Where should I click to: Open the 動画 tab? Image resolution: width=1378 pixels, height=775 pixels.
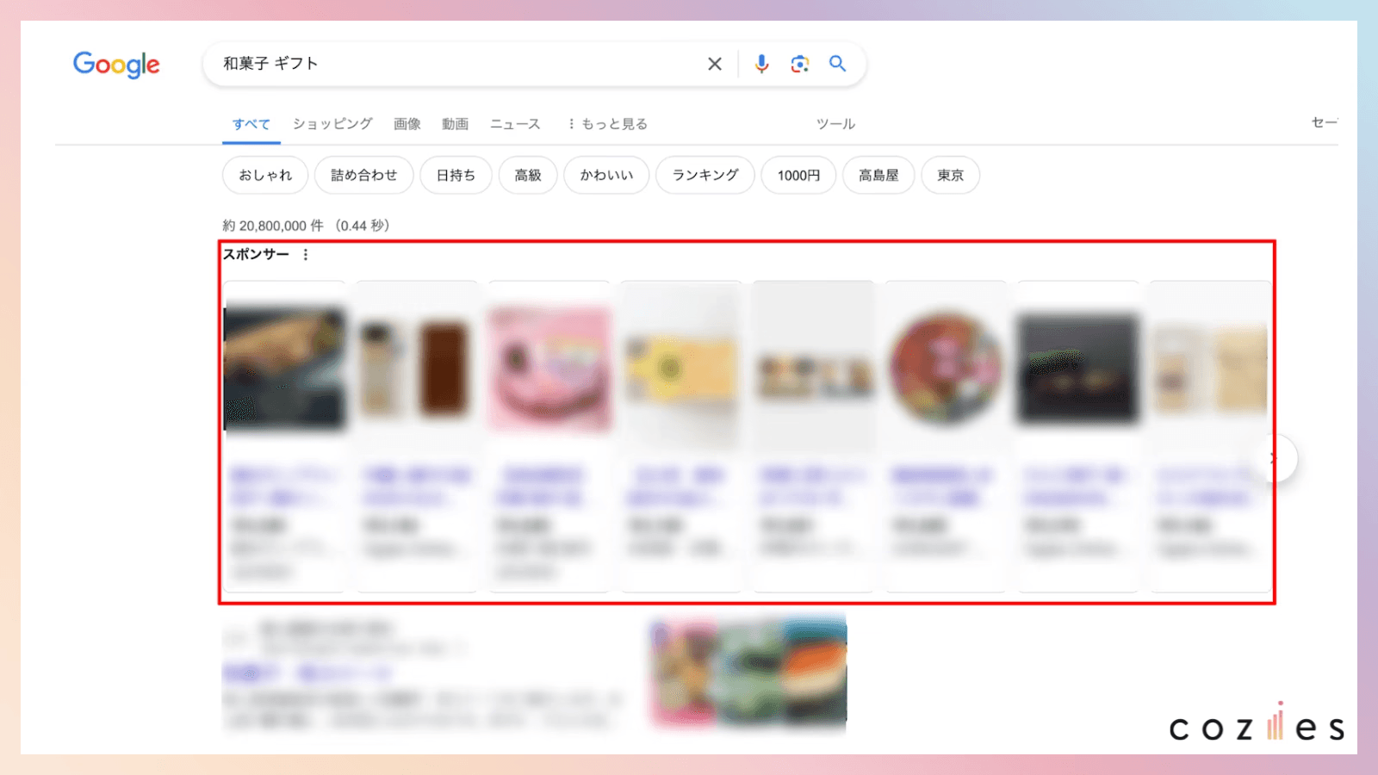[456, 124]
